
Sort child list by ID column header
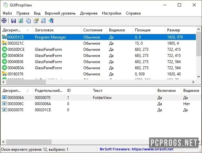click(78, 91)
